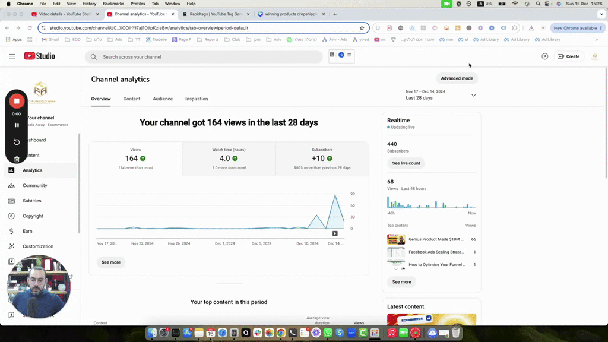608x342 pixels.
Task: Restart the recording with the rewind icon
Action: click(17, 142)
